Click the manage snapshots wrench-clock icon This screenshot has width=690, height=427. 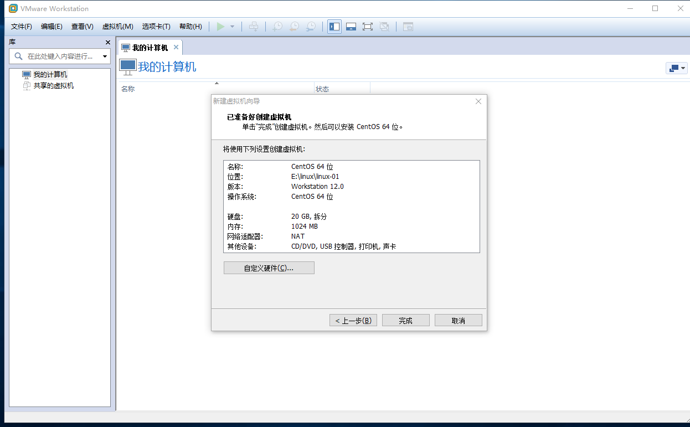[312, 27]
